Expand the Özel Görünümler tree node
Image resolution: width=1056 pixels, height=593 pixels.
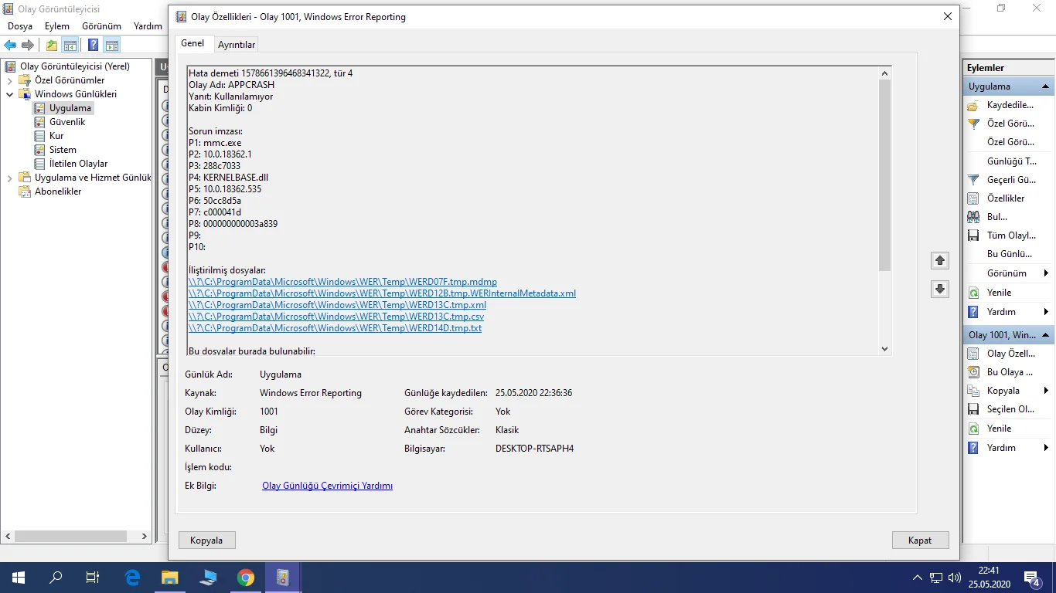click(10, 80)
